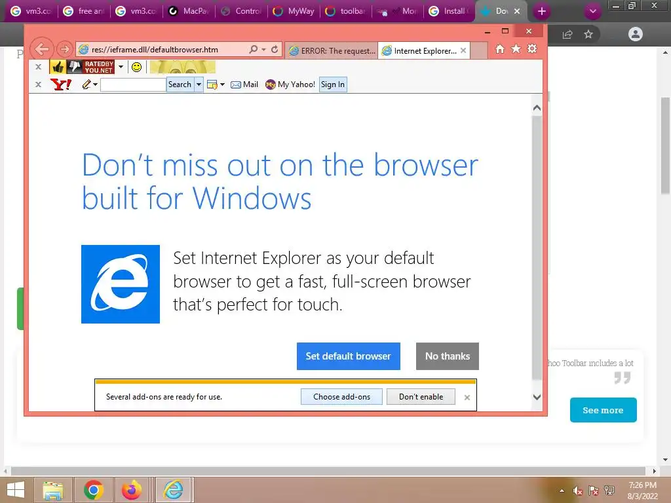Show hidden system tray icons
The width and height of the screenshot is (671, 503).
(562, 491)
